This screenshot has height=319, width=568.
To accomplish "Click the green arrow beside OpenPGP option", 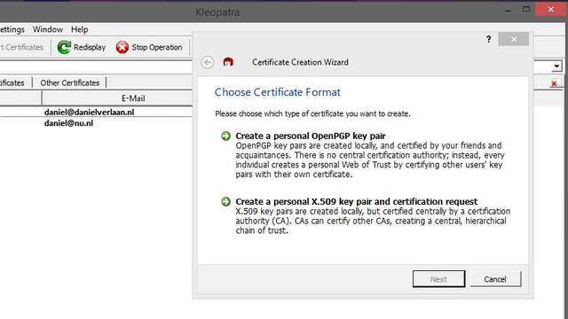I will point(225,136).
